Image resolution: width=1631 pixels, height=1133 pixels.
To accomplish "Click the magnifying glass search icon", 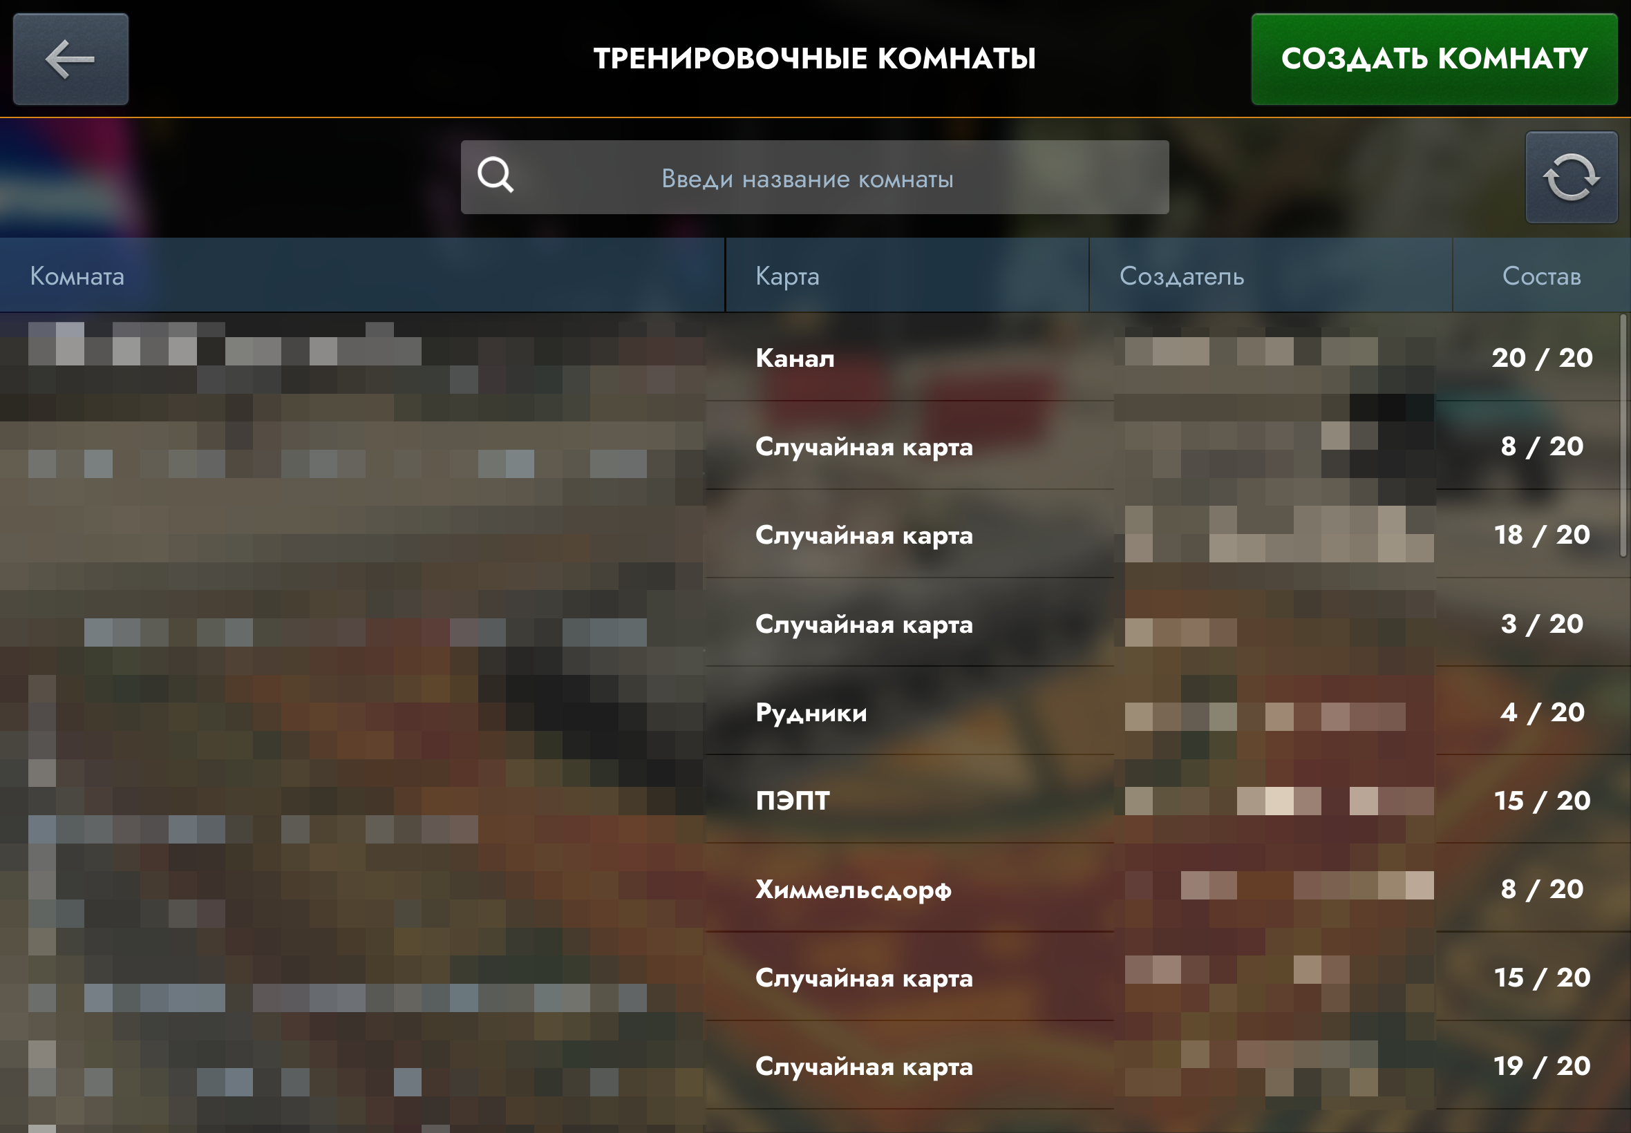I will tap(495, 175).
